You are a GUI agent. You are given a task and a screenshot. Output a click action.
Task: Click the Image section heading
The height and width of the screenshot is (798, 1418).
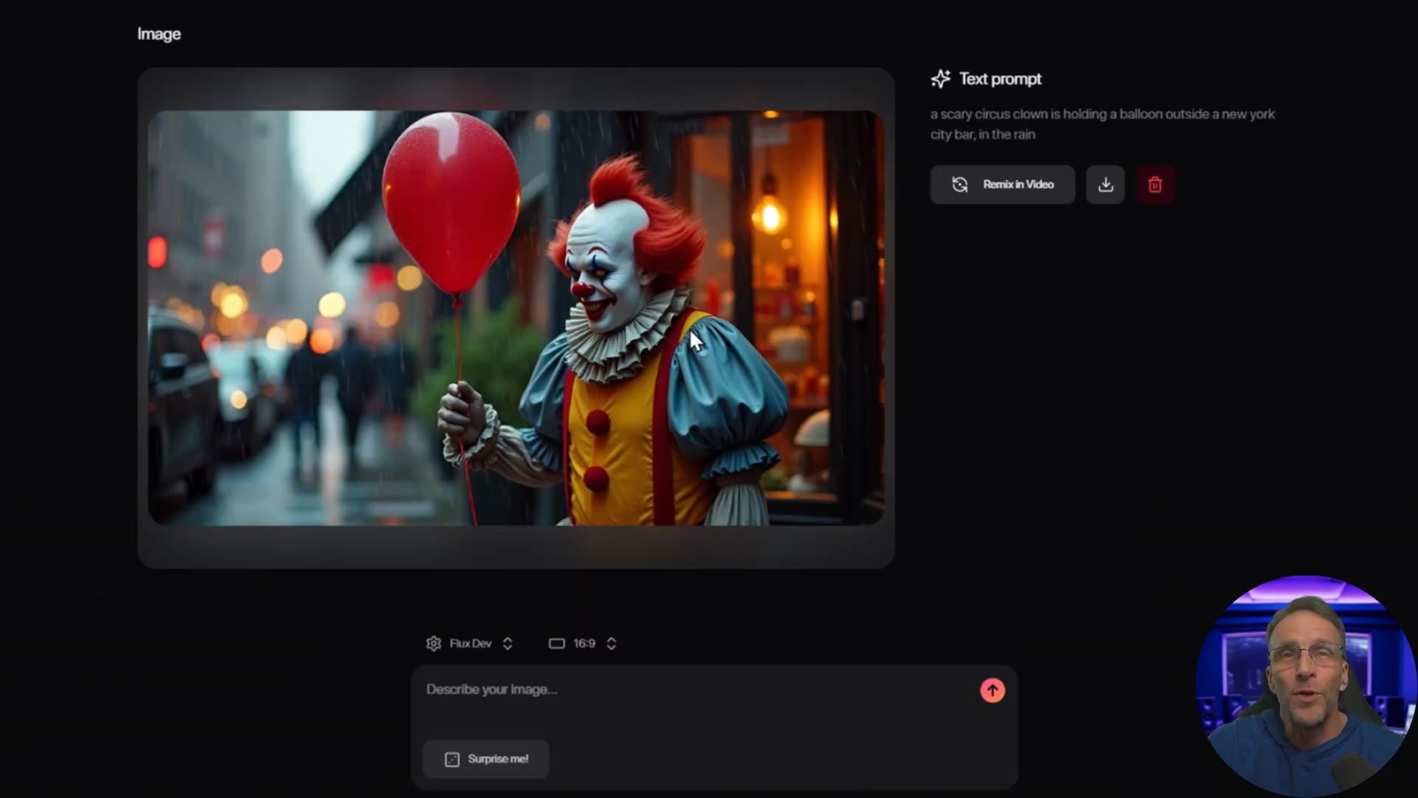pos(159,34)
